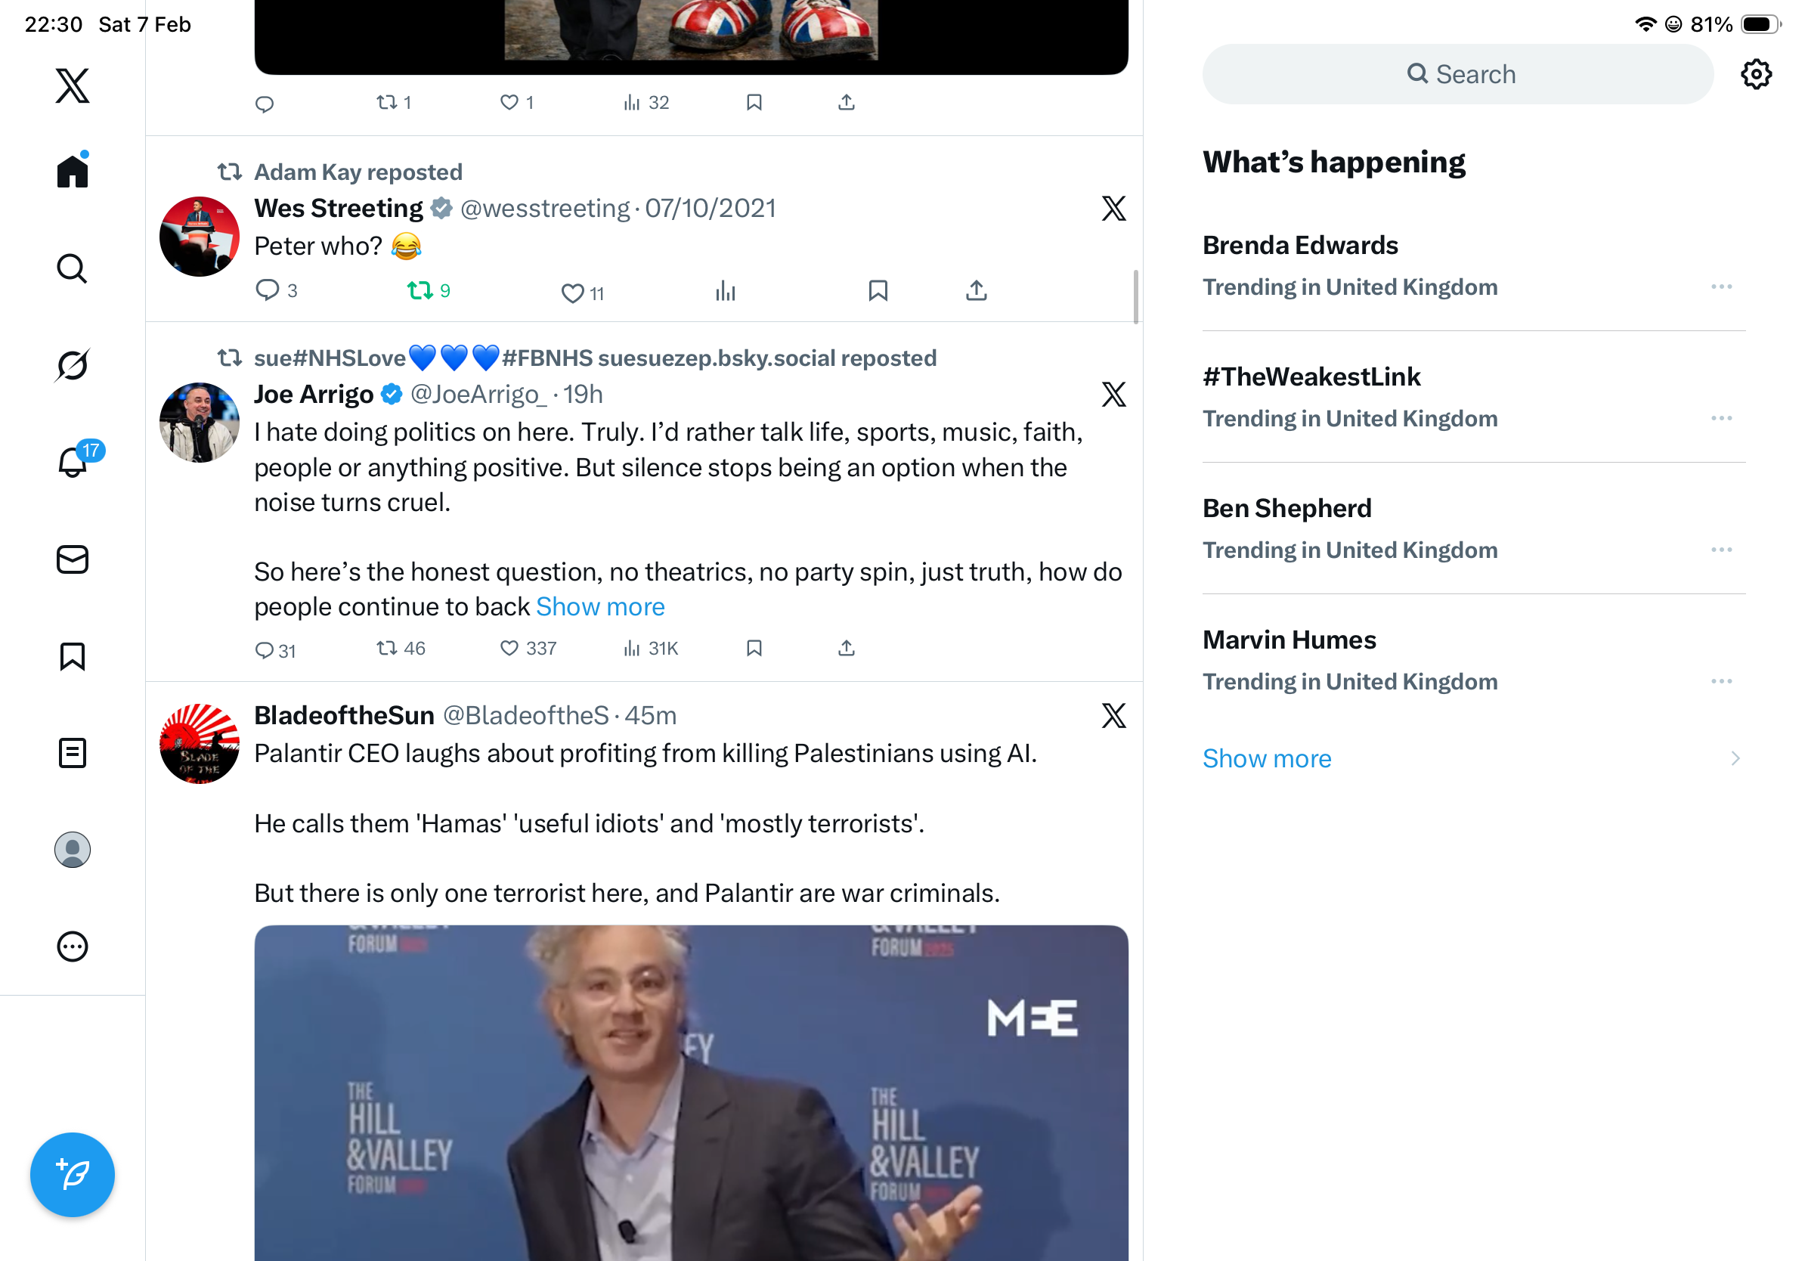This screenshot has width=1805, height=1261.
Task: Expand Joe Arrigo's post via Show more
Action: [x=600, y=607]
